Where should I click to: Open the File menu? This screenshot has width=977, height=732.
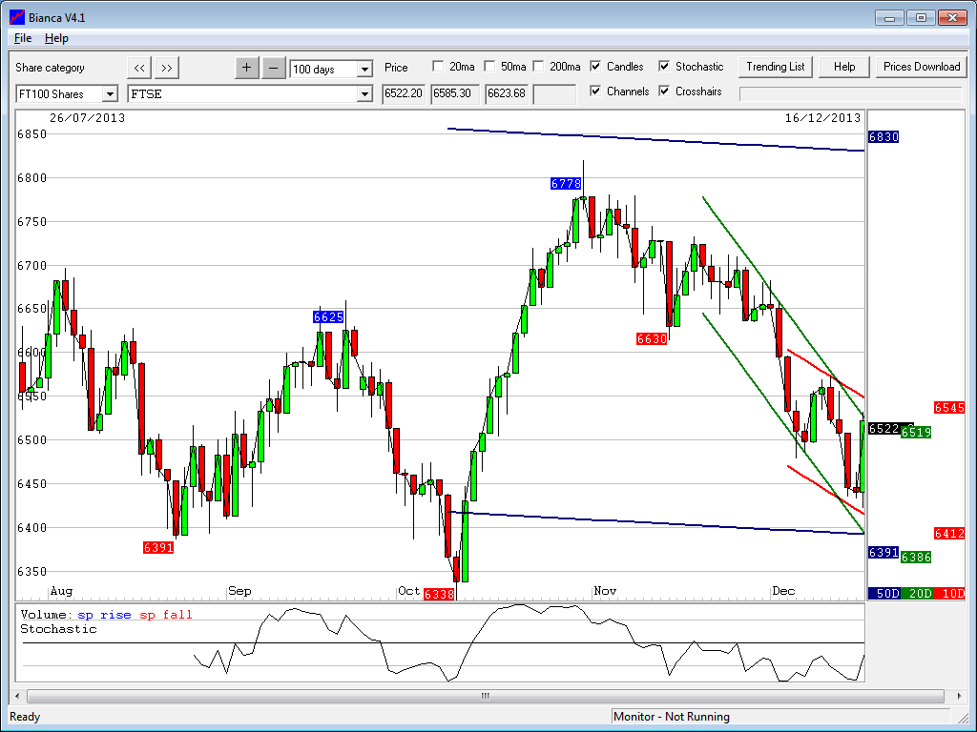pos(23,38)
